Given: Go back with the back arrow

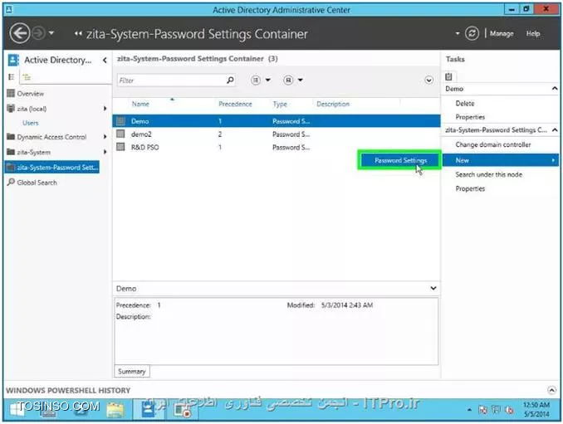Looking at the screenshot, I should point(20,33).
